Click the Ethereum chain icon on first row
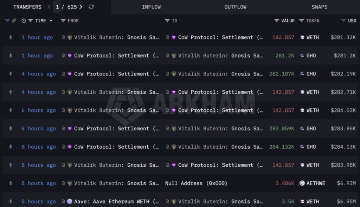360x207 pixels. click(11, 37)
